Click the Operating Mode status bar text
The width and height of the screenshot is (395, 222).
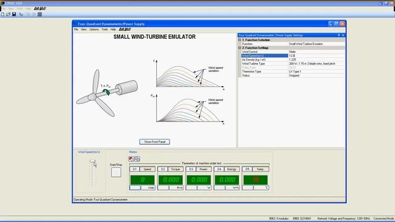(101, 200)
